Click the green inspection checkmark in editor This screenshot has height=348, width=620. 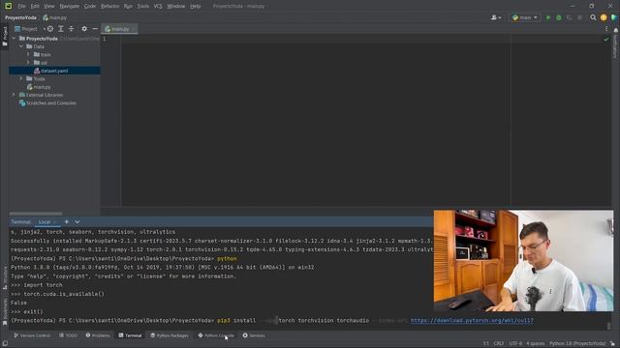pos(606,39)
